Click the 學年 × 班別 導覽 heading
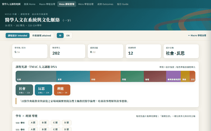 [26, 116]
